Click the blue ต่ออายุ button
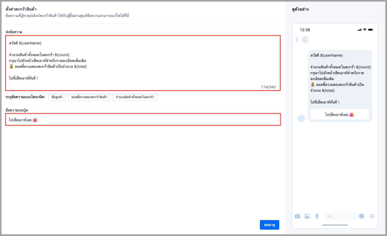This screenshot has height=236, width=387. [269, 225]
